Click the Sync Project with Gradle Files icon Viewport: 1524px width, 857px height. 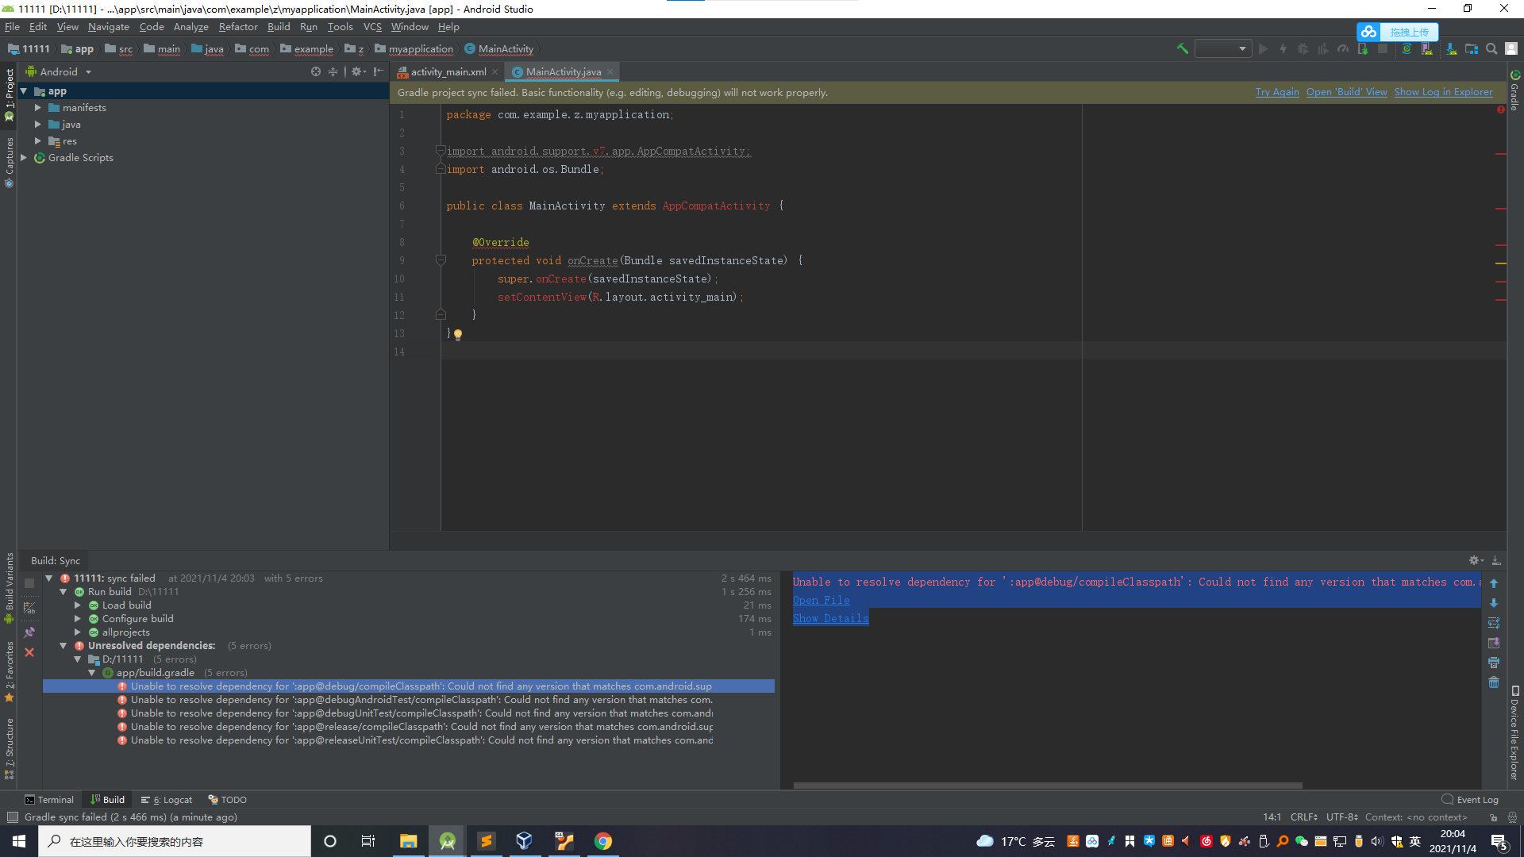coord(1407,49)
